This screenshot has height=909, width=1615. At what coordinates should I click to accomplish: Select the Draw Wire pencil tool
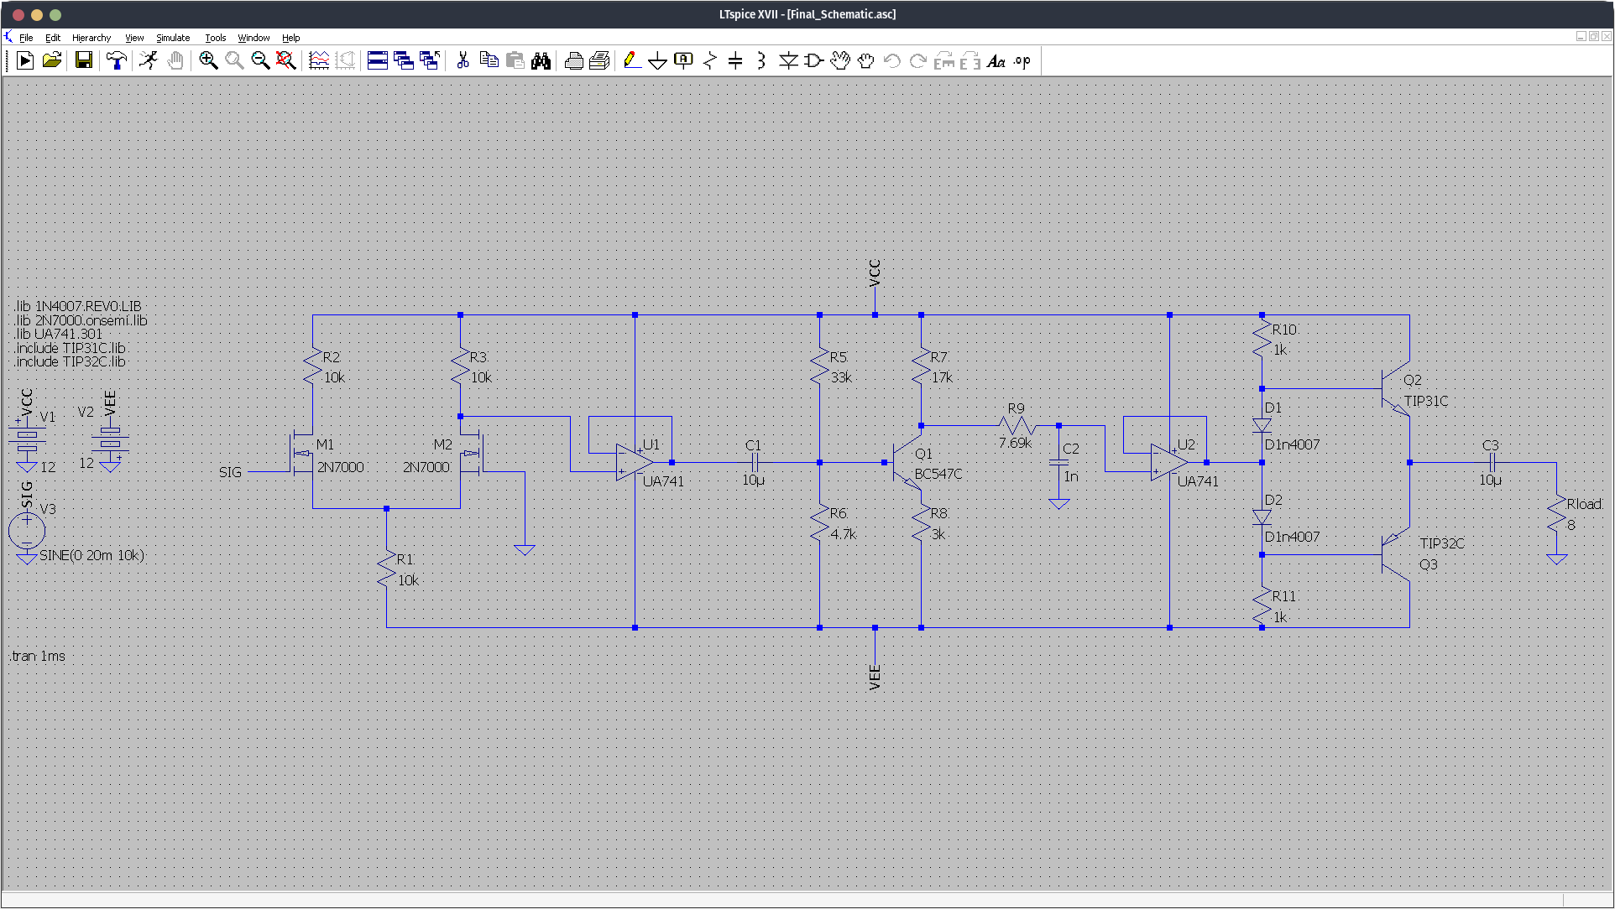click(x=632, y=60)
